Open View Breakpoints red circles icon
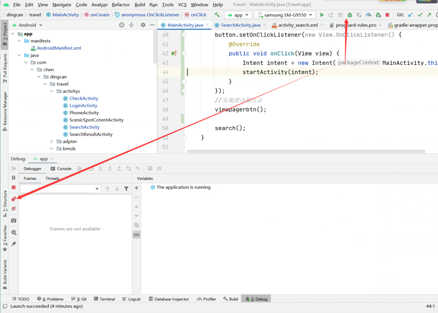Screen dimensions: 438x313 (13, 199)
